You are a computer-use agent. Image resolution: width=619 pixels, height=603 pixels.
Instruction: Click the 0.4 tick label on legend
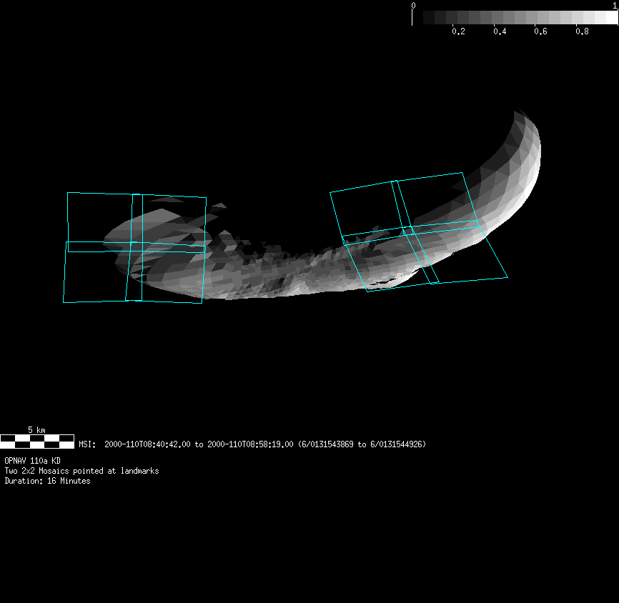(x=500, y=31)
